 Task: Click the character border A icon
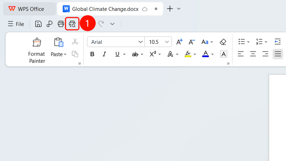click(224, 54)
